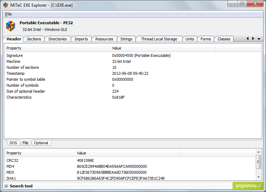Switch to the Directories tab
This screenshot has width=266, height=192.
coord(58,39)
